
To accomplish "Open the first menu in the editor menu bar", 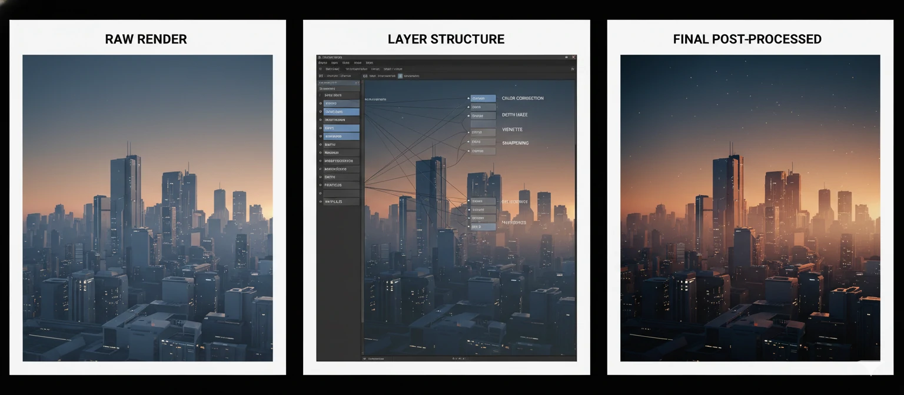I will coord(323,63).
